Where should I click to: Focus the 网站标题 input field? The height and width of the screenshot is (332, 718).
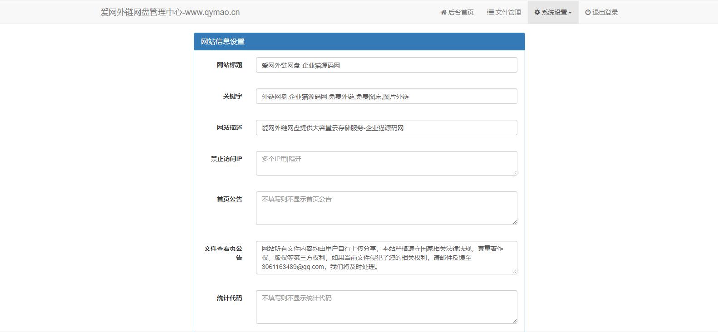(x=386, y=65)
